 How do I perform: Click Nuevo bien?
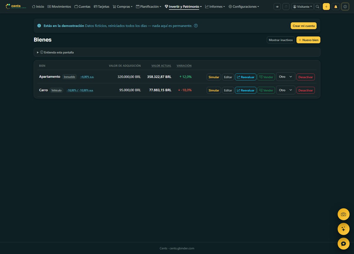308,40
